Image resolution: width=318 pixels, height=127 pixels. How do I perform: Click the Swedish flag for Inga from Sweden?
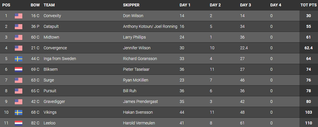[19, 59]
